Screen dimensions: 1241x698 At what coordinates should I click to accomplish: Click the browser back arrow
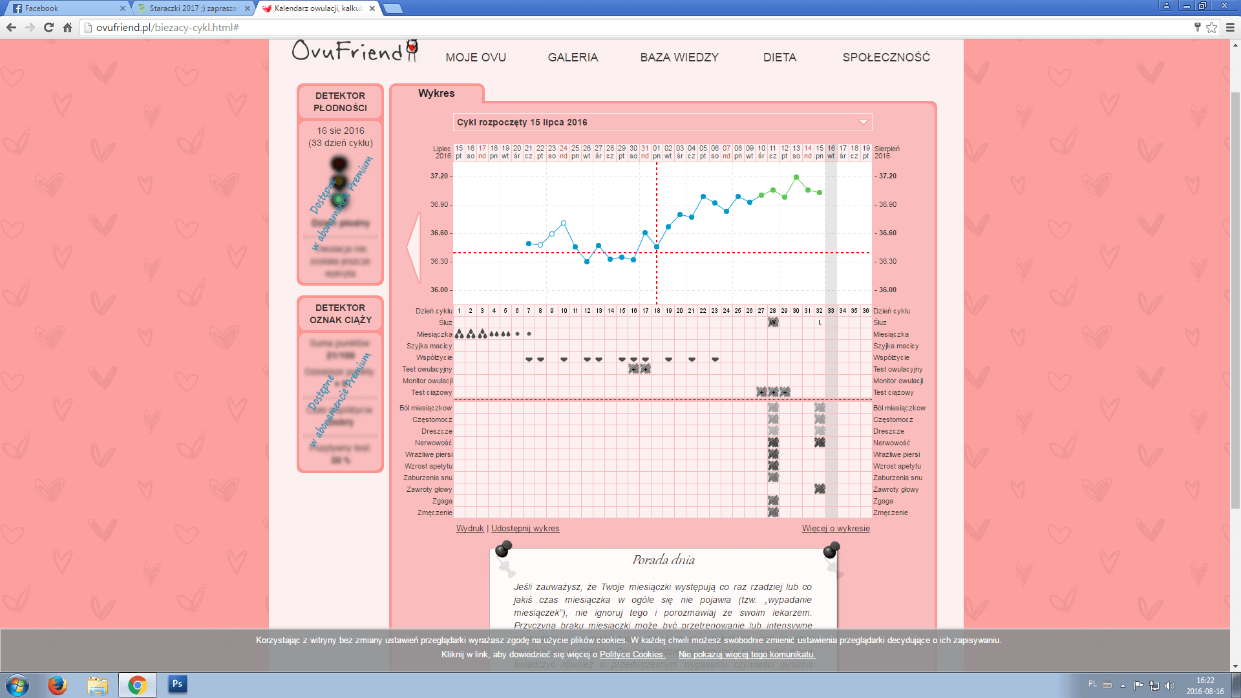[x=11, y=27]
